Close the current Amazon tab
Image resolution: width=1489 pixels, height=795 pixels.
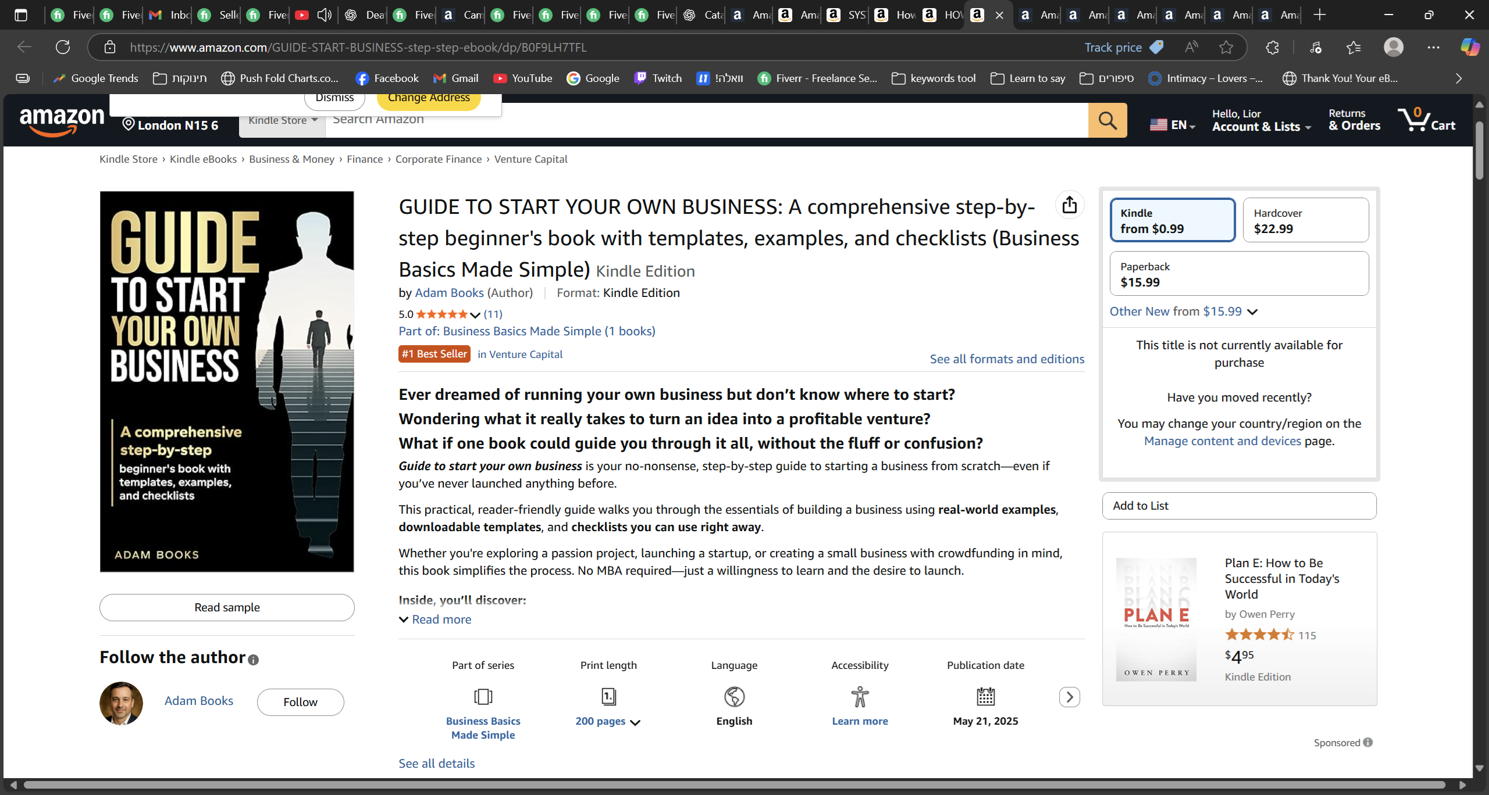pos(999,15)
